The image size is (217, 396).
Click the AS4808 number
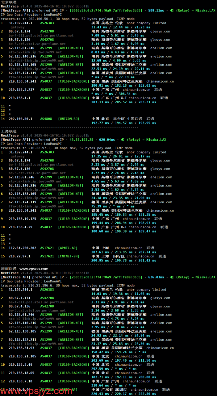pos(46,119)
